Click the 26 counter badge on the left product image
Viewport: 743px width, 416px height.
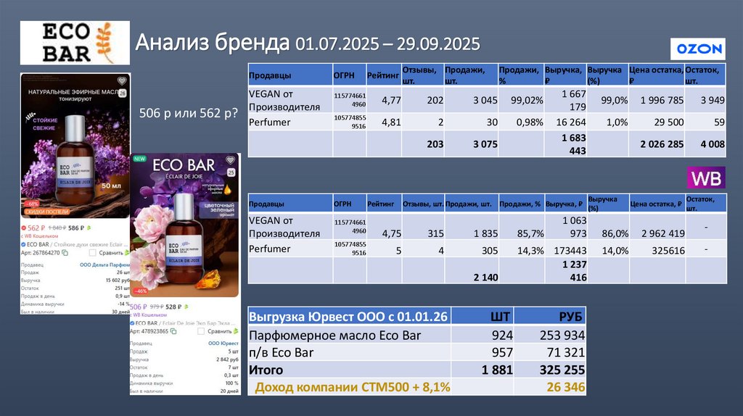pos(122,93)
